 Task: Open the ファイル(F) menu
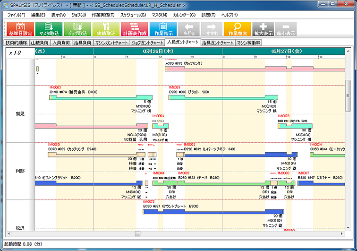[x=17, y=15]
